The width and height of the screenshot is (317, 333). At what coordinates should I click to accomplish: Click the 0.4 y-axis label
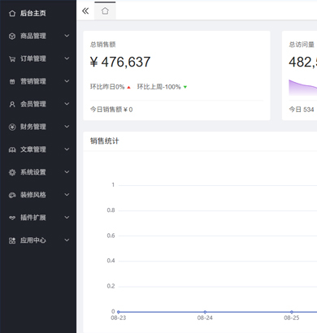[x=111, y=261]
